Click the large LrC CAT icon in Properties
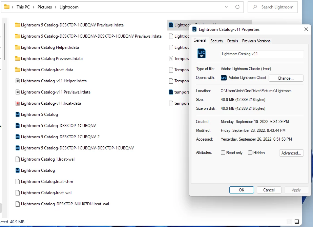Viewport: 313px width, 227px height. coord(202,54)
